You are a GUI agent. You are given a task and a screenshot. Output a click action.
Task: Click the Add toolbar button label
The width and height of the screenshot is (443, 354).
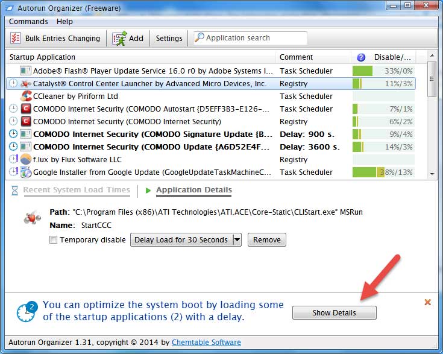(136, 39)
